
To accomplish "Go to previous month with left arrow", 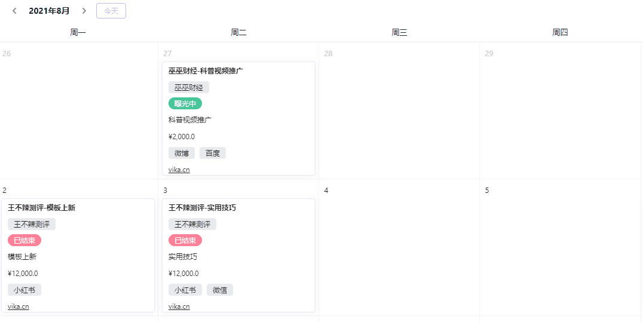I will (14, 11).
